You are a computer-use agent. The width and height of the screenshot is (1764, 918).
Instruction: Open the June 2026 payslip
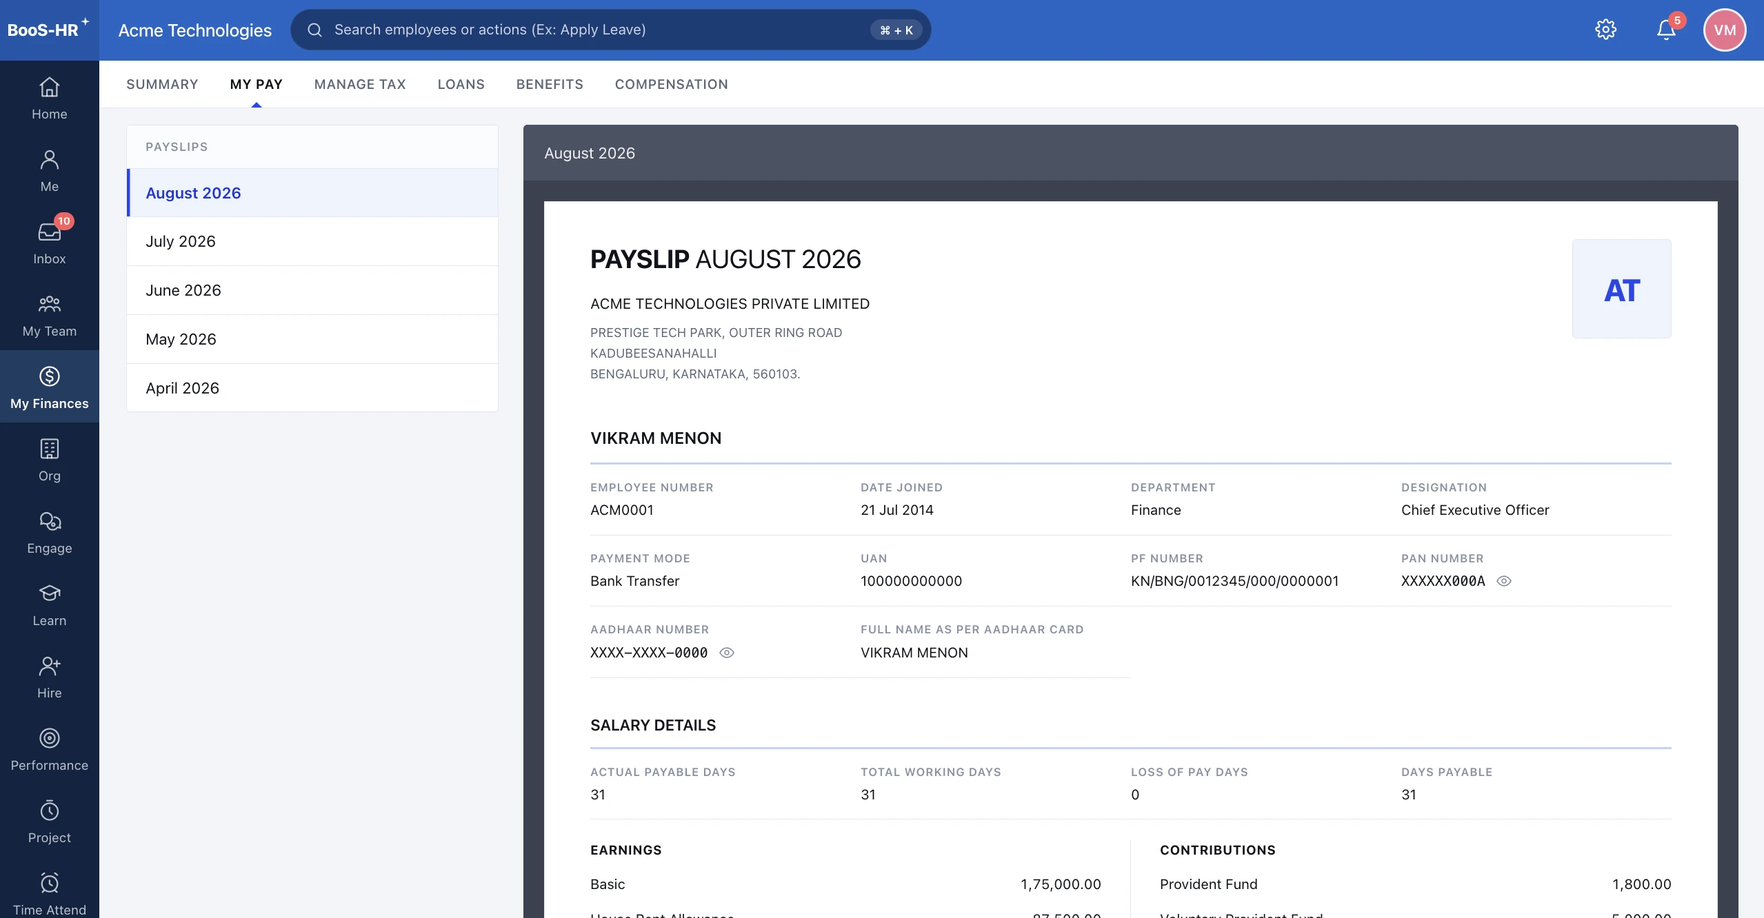(312, 290)
